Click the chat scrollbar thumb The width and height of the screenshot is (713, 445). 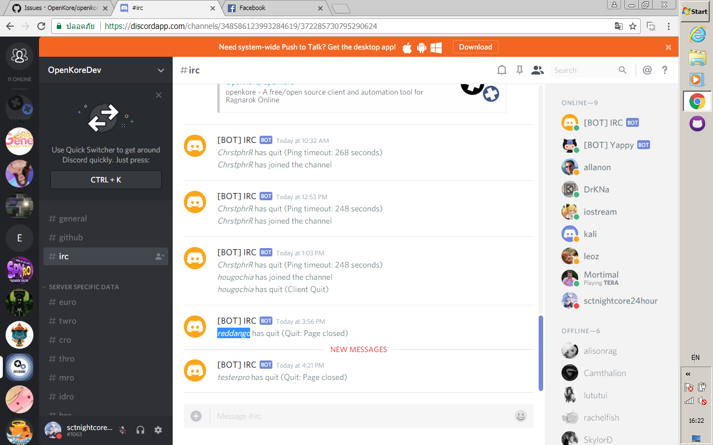coord(541,353)
